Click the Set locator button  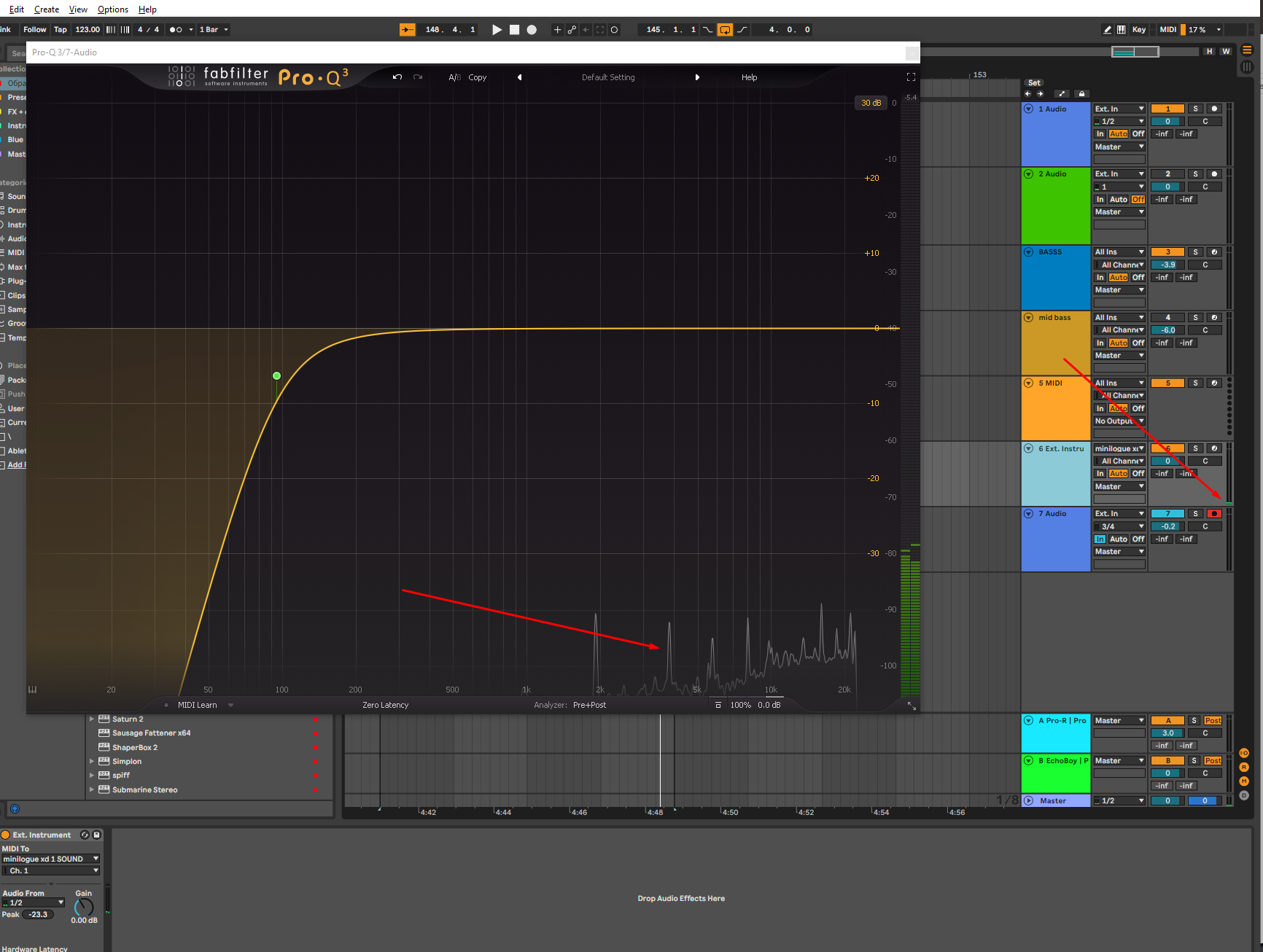click(x=1034, y=83)
